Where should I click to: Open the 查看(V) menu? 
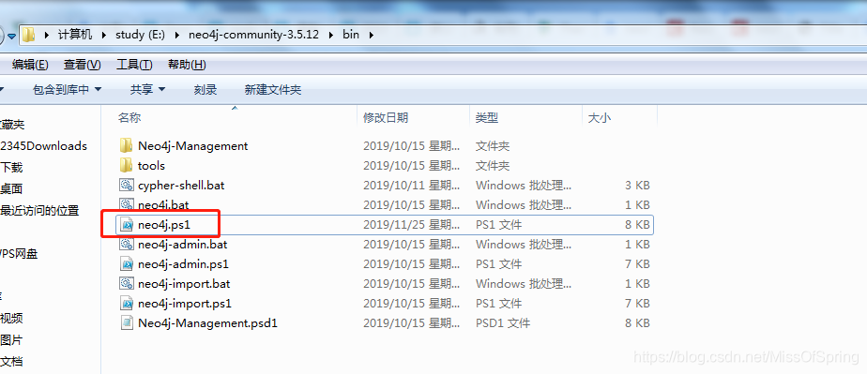click(83, 65)
